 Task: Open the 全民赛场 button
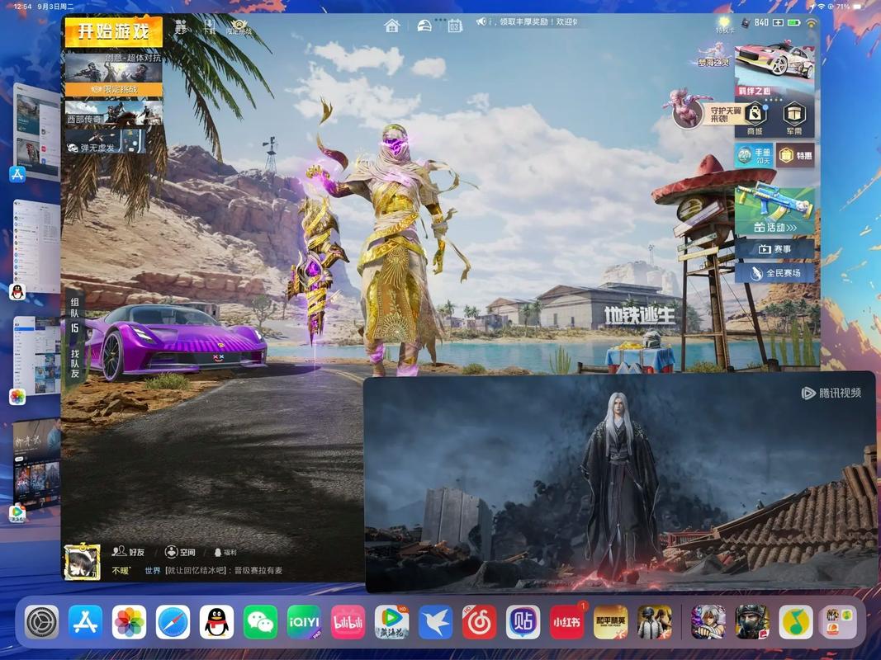tap(774, 273)
